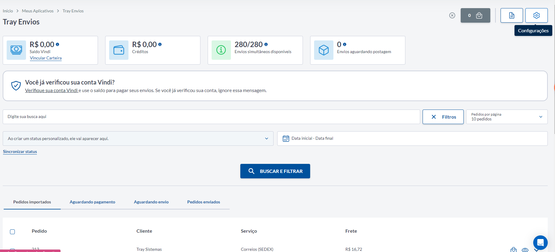Click info dot beside Envios aguardando postagem count
This screenshot has width=555, height=252.
pos(345,44)
